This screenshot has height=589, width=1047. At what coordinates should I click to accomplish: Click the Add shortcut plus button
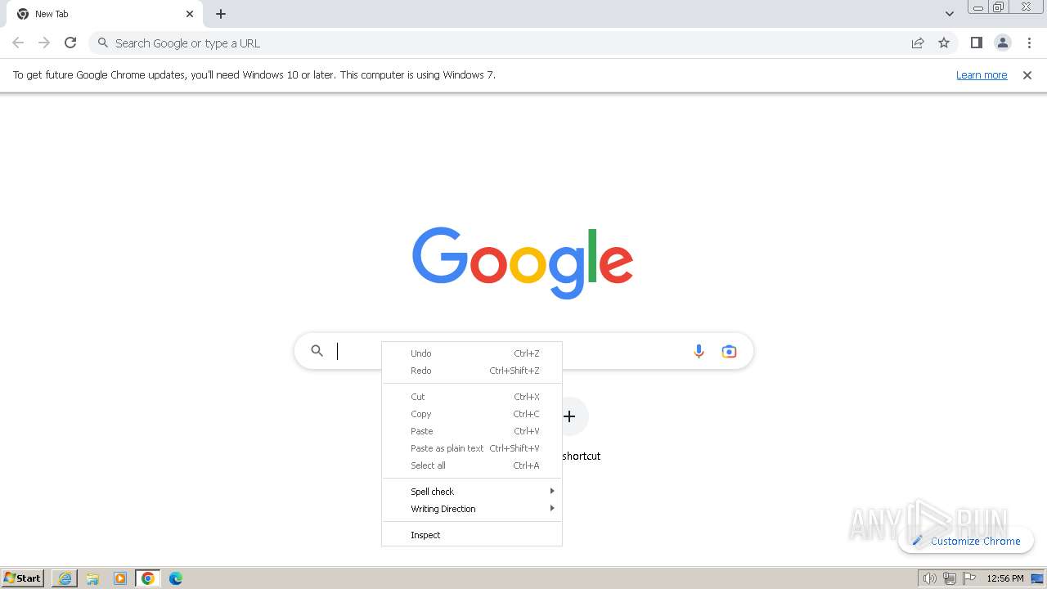[x=569, y=416]
